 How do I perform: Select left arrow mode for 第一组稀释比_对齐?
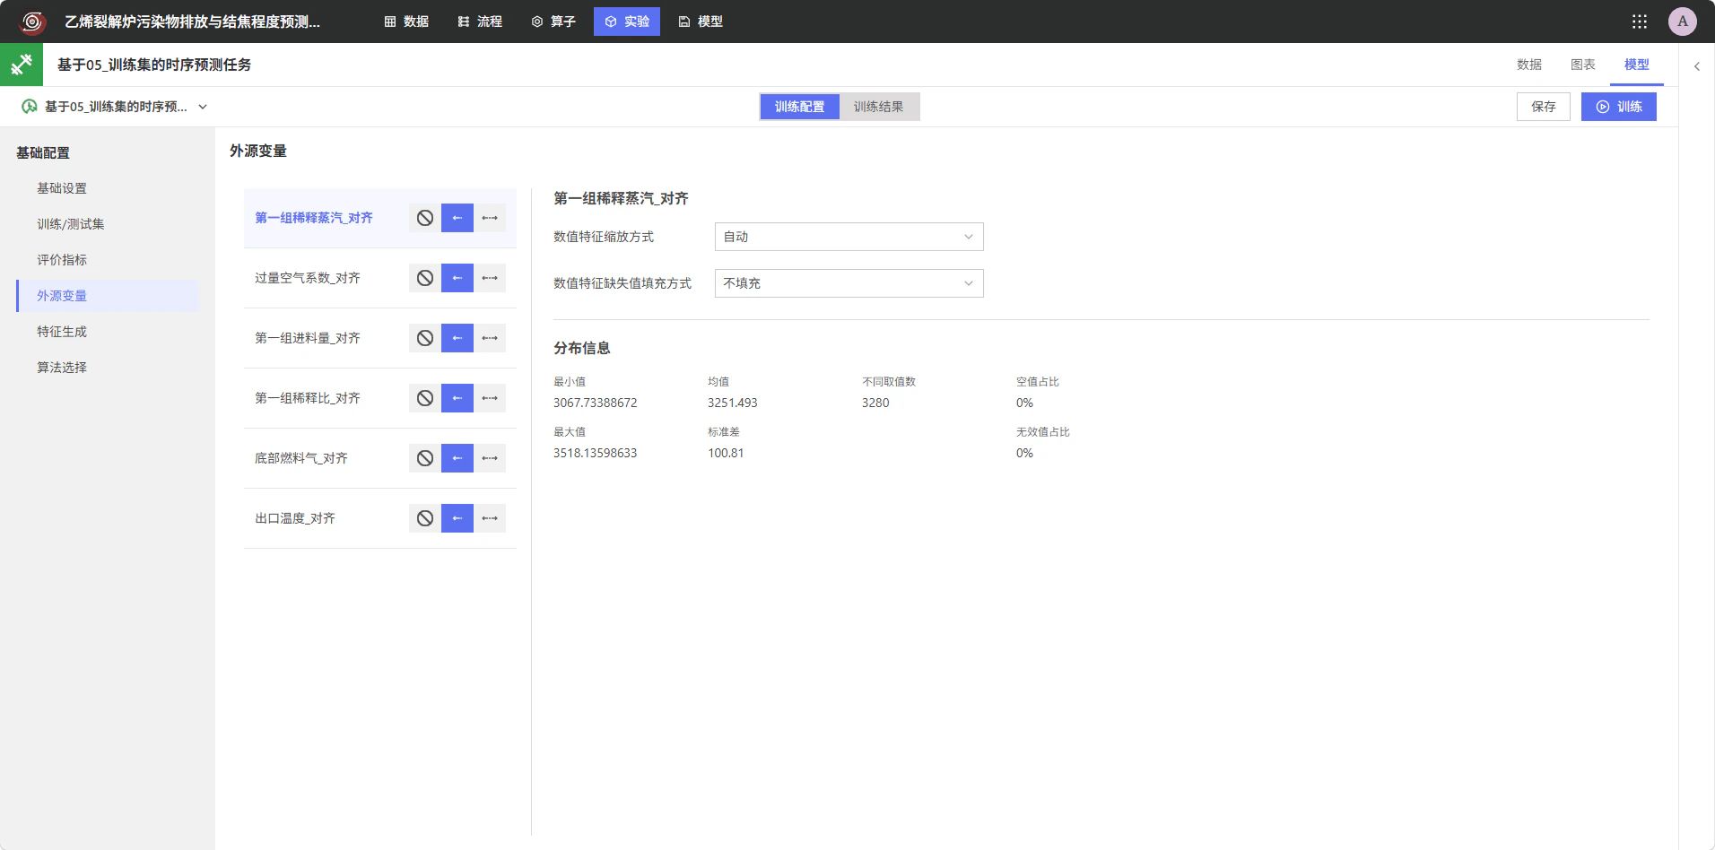tap(457, 398)
